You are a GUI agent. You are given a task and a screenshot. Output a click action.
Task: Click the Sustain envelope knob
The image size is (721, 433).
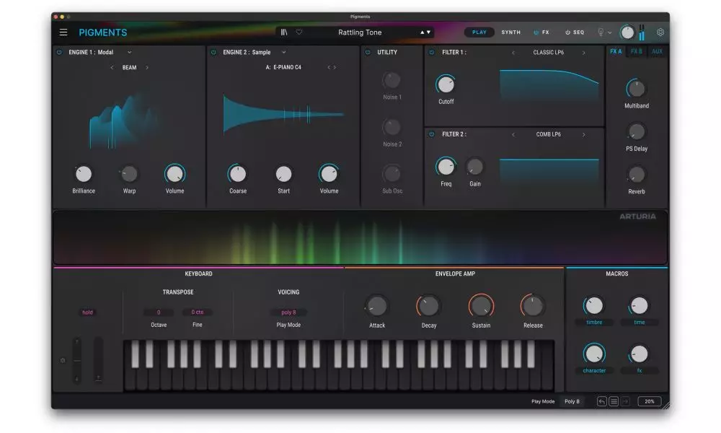[x=481, y=306]
